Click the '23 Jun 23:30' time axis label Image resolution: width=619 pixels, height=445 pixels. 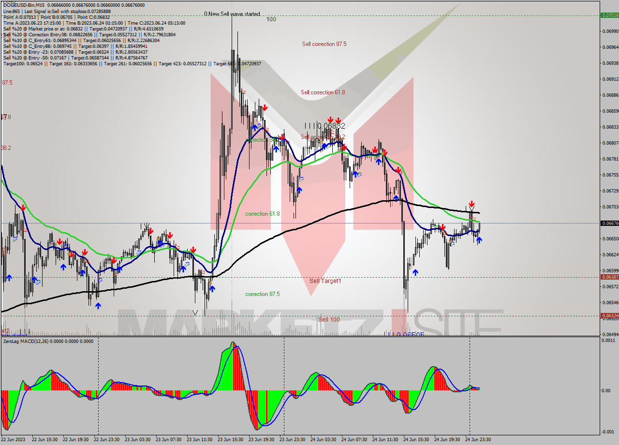click(292, 440)
